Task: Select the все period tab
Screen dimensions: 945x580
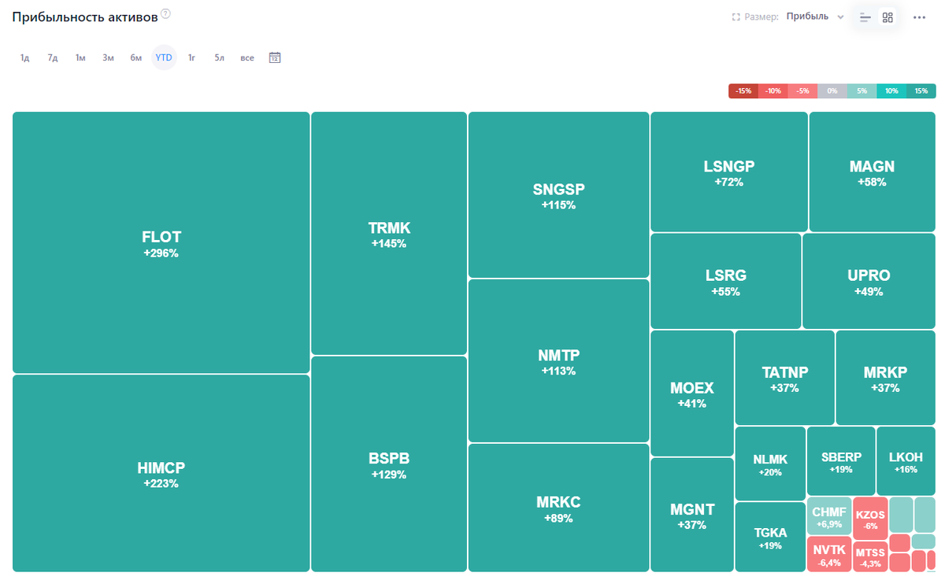Action: click(x=247, y=57)
